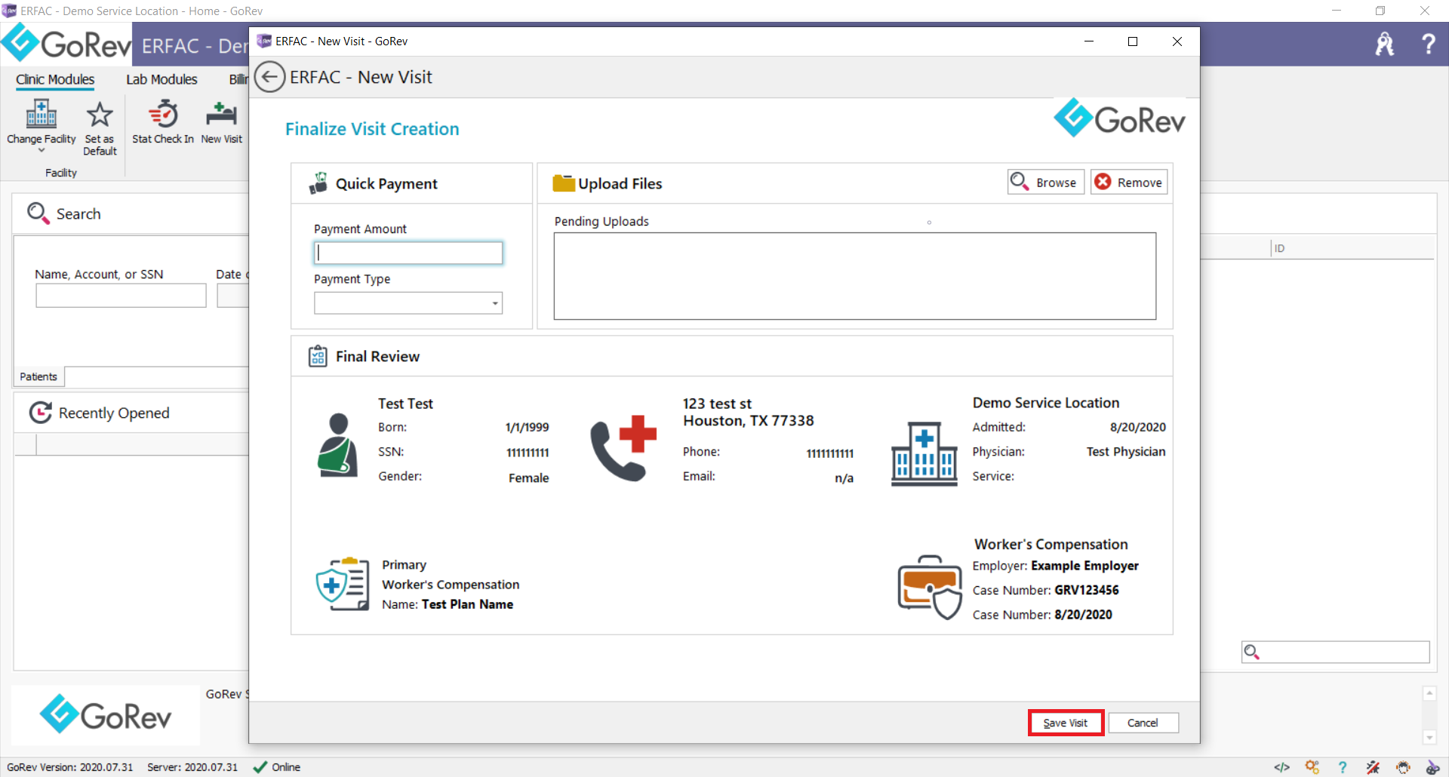
Task: Click Example Employer text
Action: coord(1084,566)
